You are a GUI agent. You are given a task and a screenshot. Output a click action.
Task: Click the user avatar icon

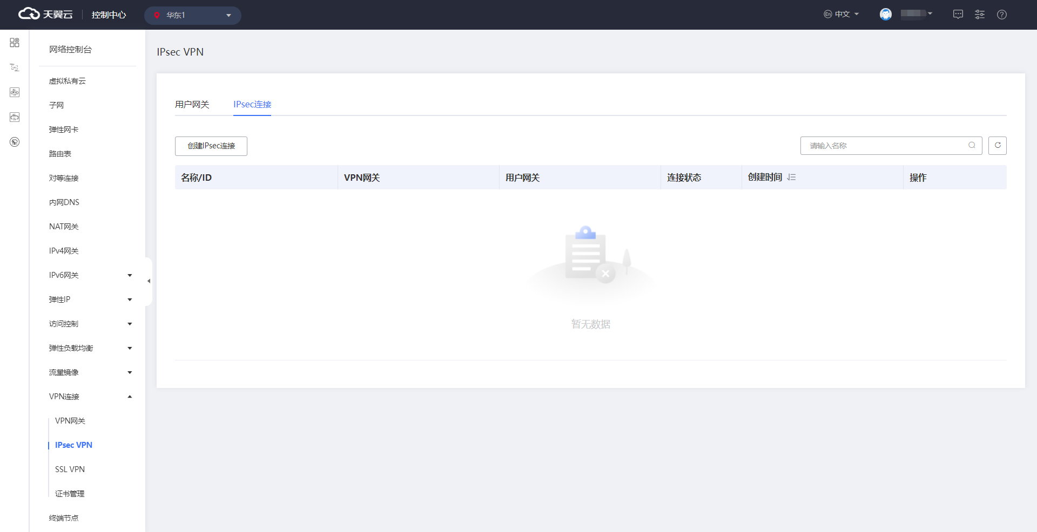tap(885, 15)
